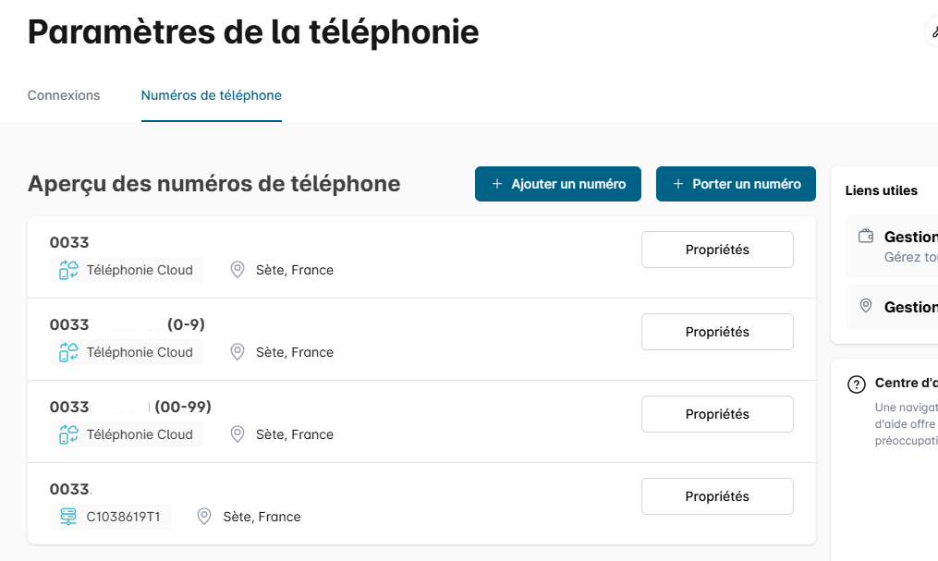Click the Centre d'aide heading

click(x=906, y=384)
